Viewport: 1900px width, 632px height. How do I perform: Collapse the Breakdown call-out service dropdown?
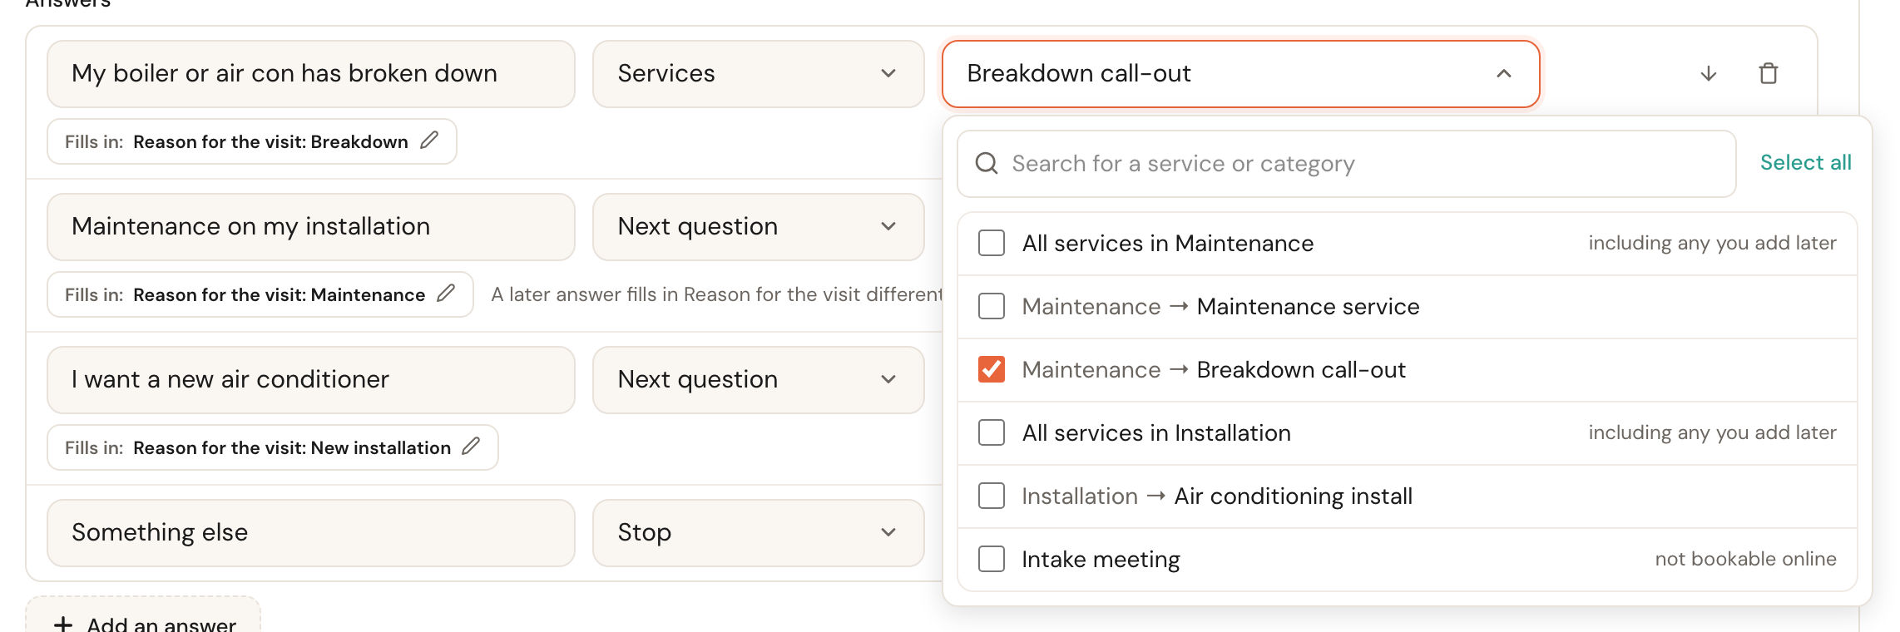(x=1241, y=74)
